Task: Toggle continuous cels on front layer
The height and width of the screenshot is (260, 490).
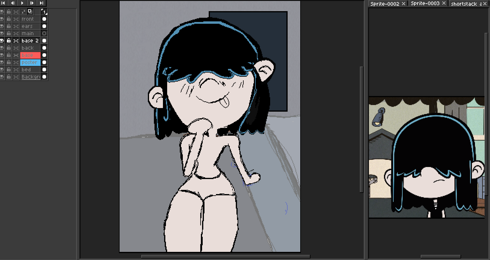Action: tap(16, 19)
